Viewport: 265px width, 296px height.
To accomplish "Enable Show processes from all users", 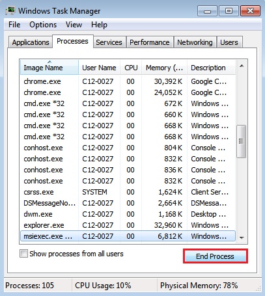I will (x=23, y=254).
